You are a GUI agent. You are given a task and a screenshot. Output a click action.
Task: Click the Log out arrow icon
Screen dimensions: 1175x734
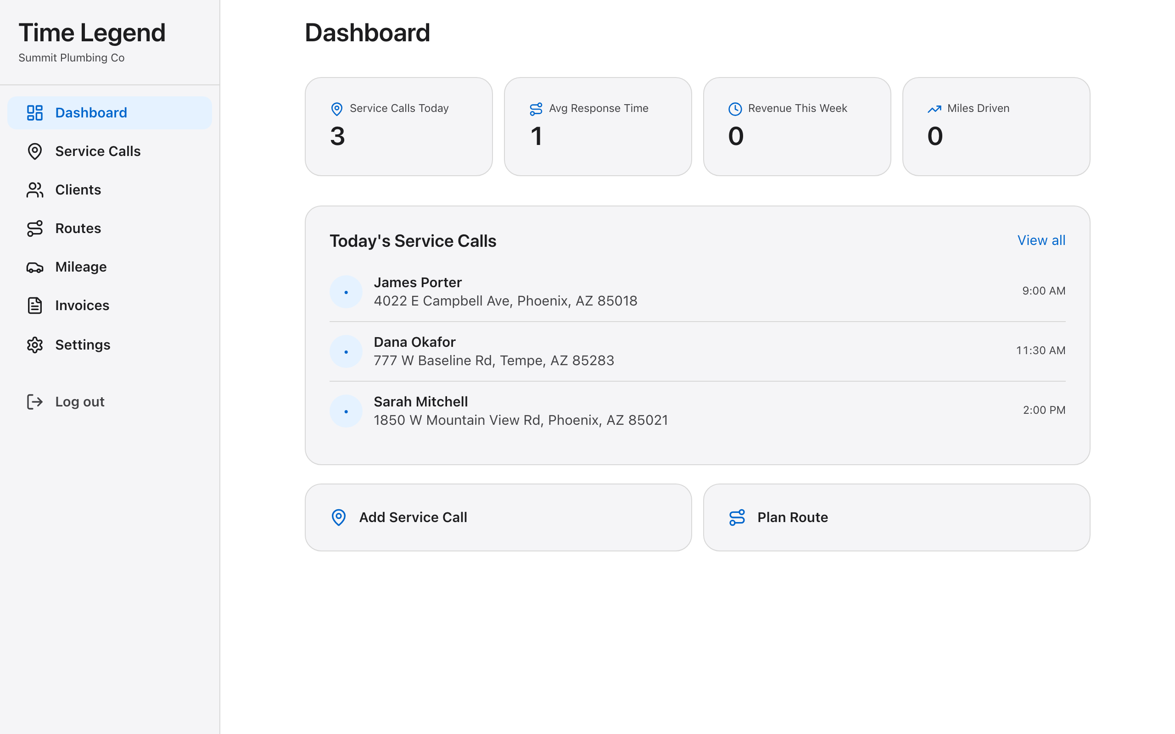35,402
